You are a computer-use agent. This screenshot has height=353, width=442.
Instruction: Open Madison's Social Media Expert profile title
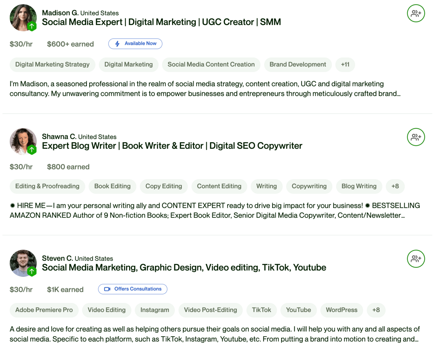(161, 22)
